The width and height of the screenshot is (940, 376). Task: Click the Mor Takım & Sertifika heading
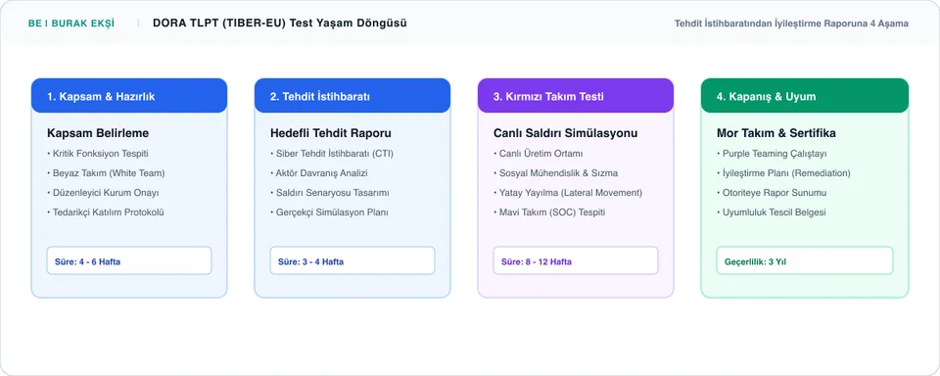click(776, 133)
